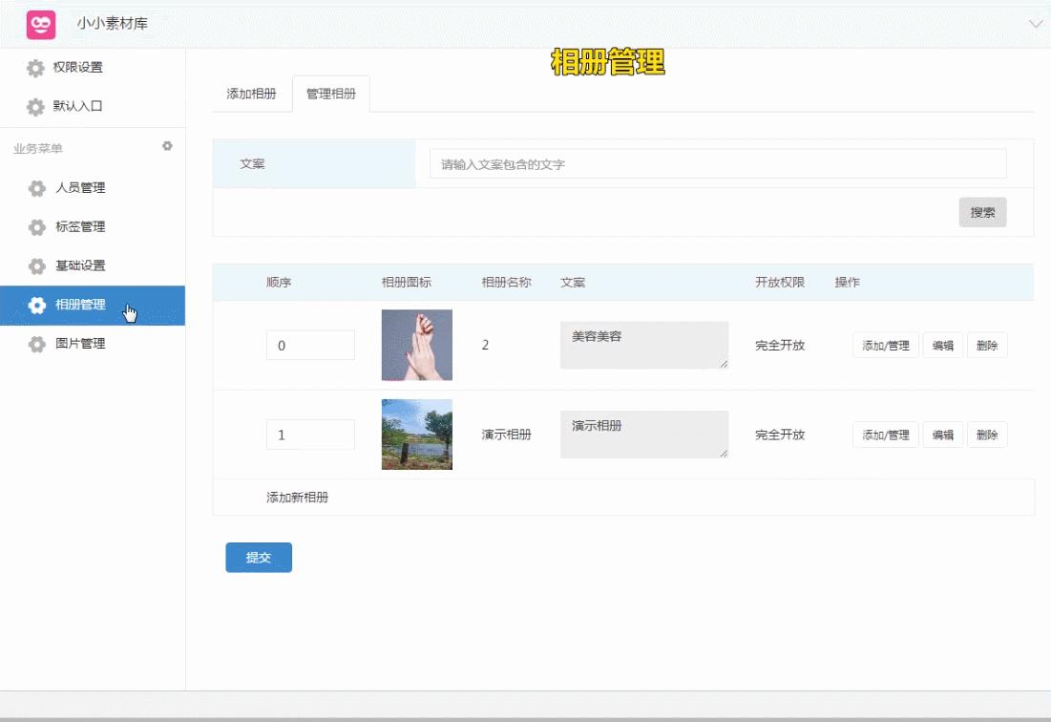Click the highlighted 相册管理 gear icon

(36, 306)
